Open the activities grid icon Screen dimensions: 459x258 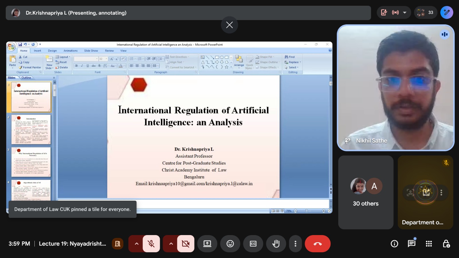429,244
